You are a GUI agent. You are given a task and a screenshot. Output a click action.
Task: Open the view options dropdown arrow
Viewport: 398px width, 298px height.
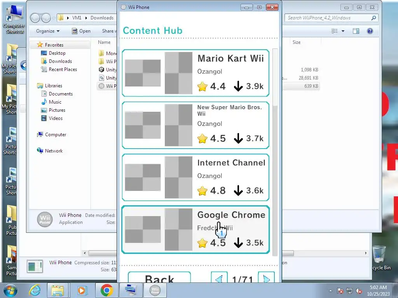tap(343, 31)
